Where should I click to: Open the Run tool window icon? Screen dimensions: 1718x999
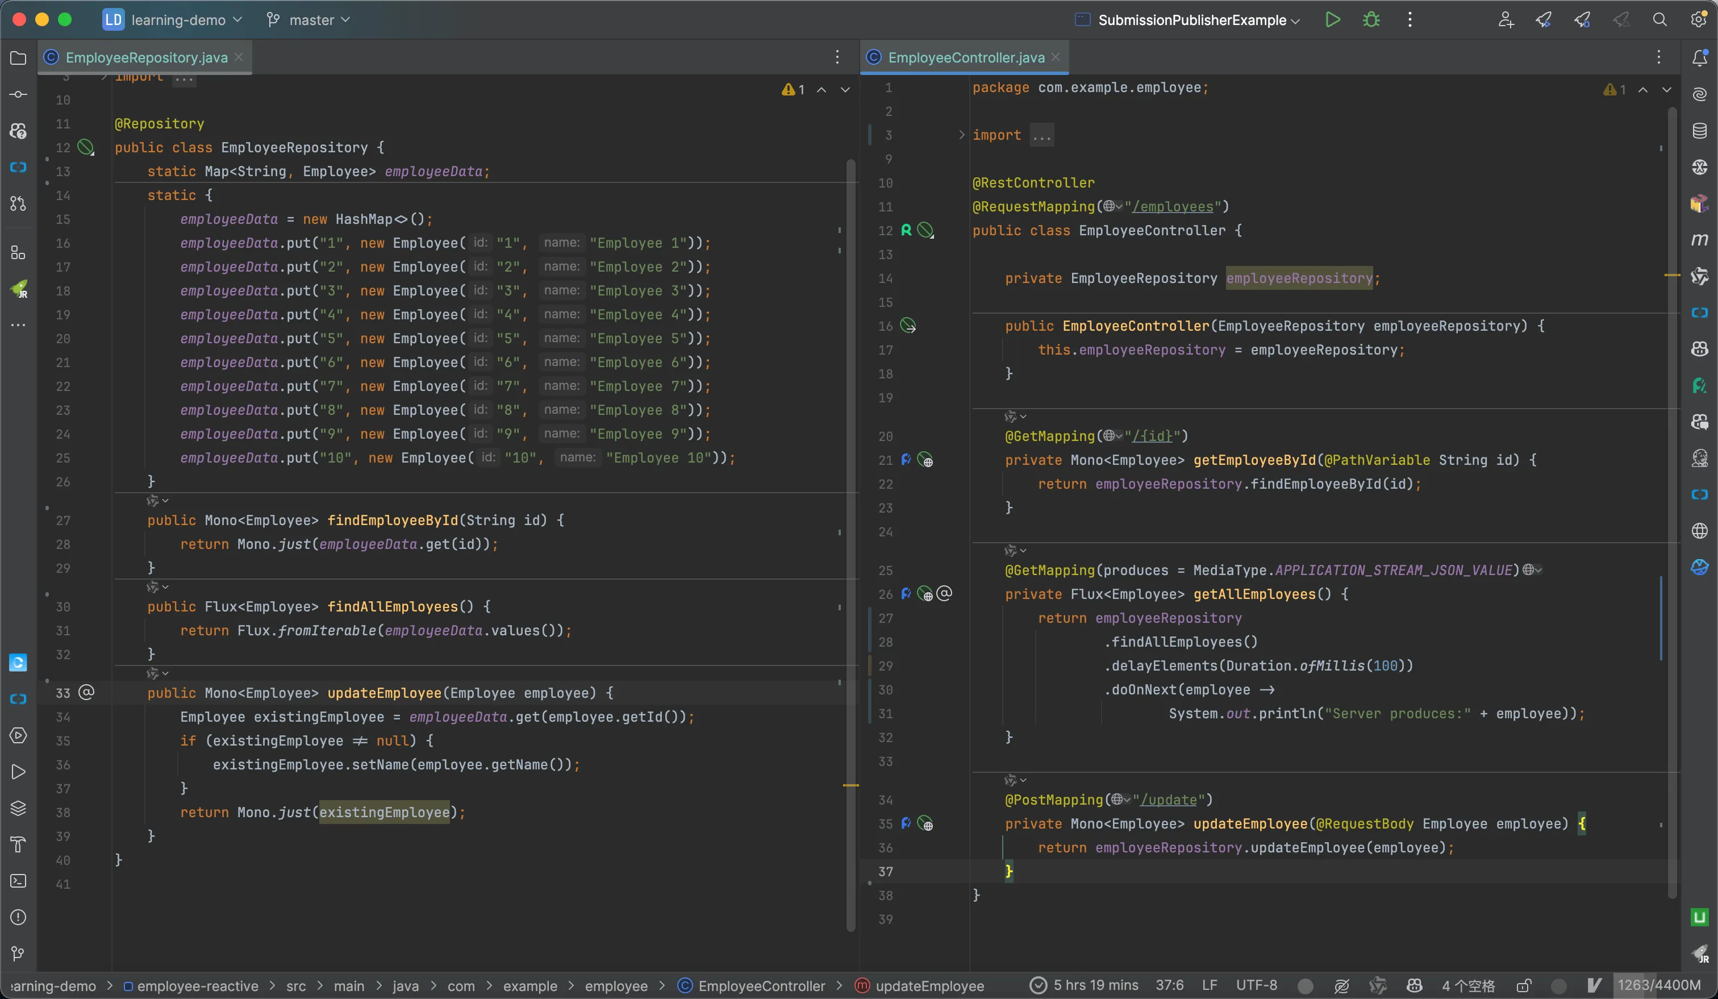coord(18,772)
